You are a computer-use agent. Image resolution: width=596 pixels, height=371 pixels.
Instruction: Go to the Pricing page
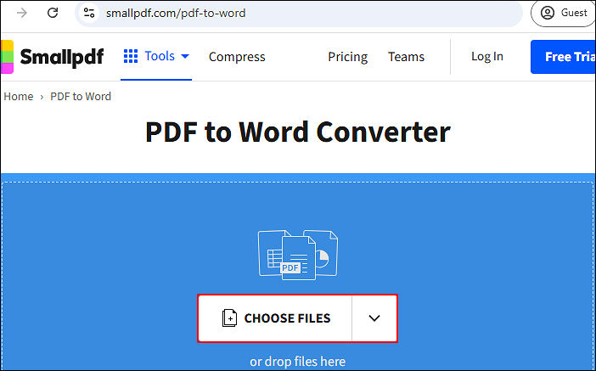click(347, 57)
